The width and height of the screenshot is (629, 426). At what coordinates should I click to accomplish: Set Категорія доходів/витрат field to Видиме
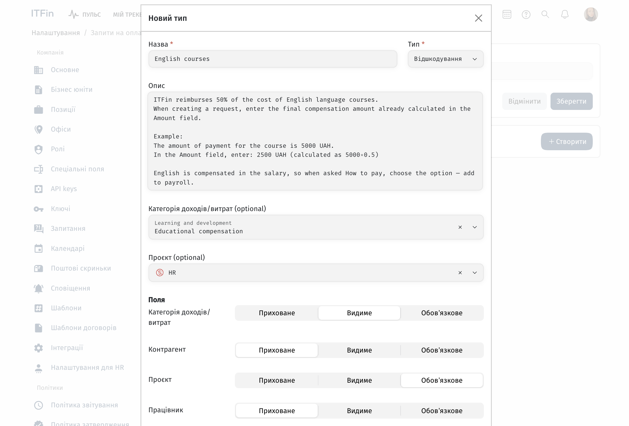pyautogui.click(x=359, y=313)
